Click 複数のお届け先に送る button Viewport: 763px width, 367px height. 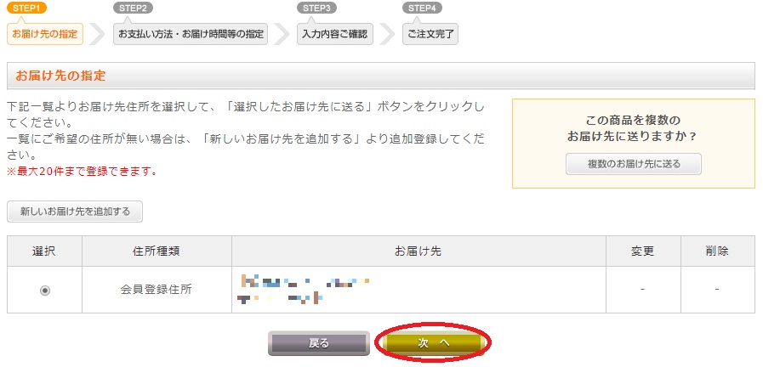634,164
